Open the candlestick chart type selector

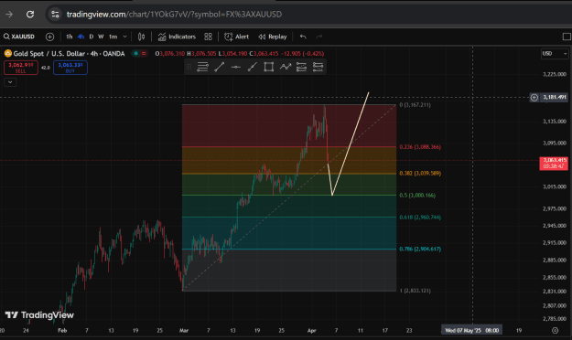(x=141, y=37)
